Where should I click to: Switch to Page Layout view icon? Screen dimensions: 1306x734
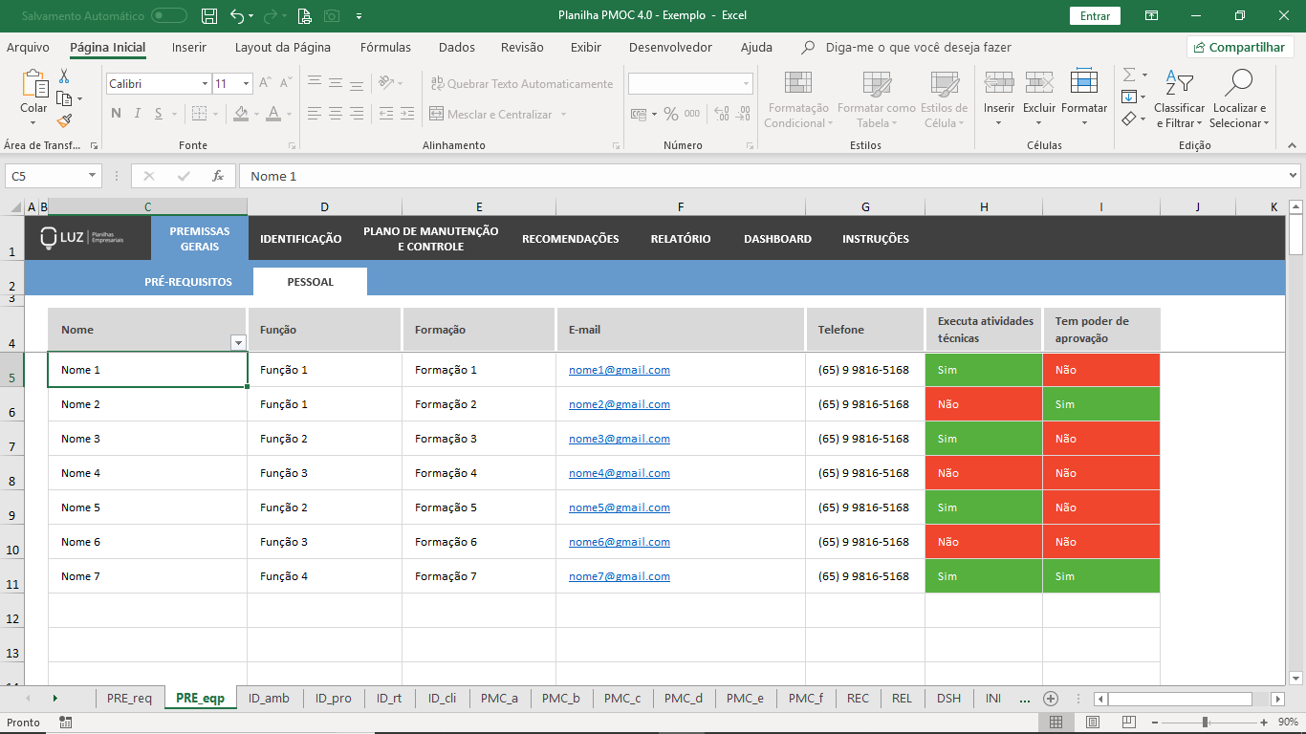coord(1093,722)
